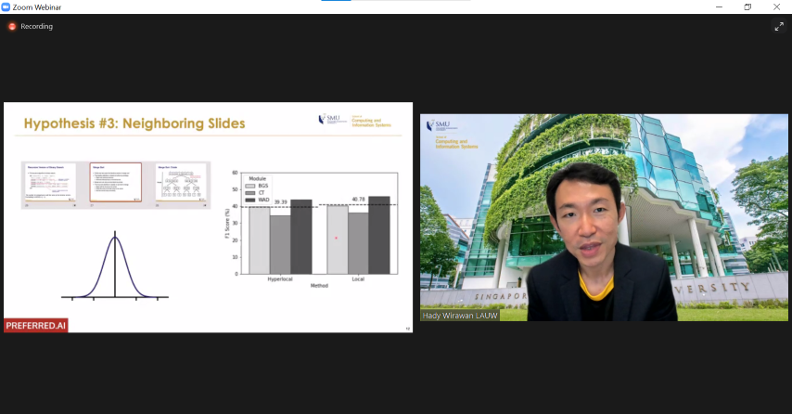Viewport: 792px width, 414px height.
Task: Select the middle highlighted slide thumbnail
Action: click(115, 182)
